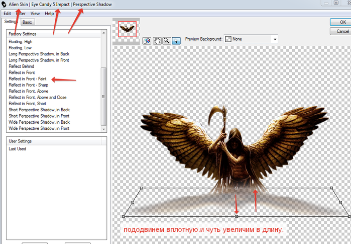Select the Reflect in Front, Above preset

29,91
